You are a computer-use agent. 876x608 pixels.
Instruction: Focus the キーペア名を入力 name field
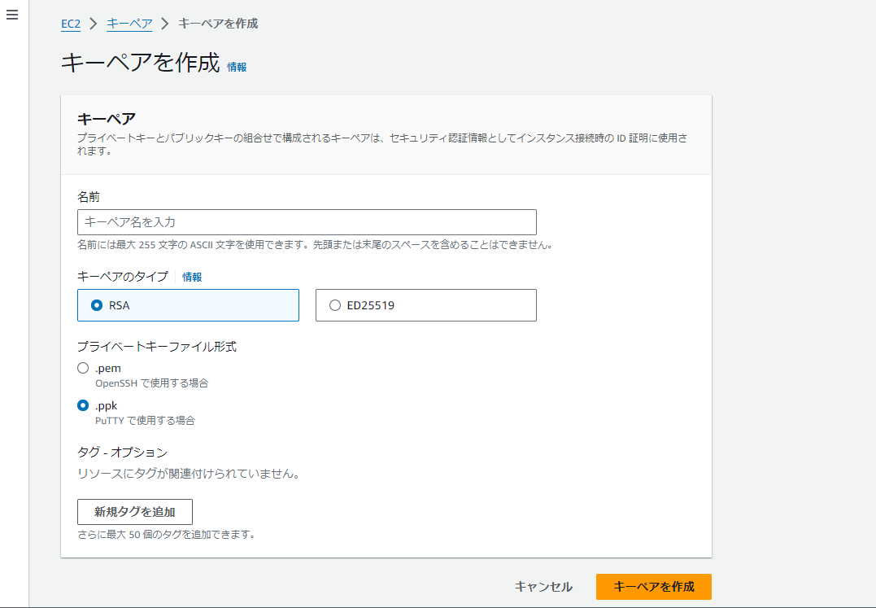pyautogui.click(x=307, y=222)
